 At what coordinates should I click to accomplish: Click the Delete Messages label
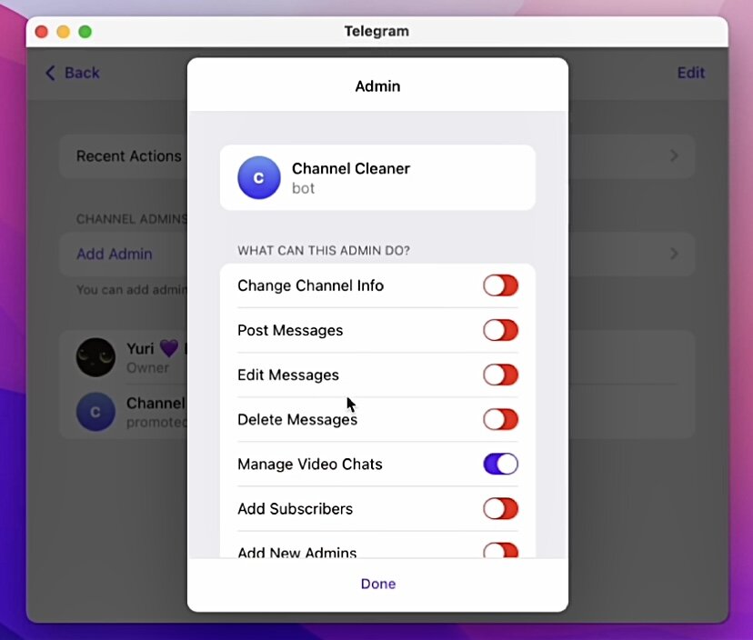(x=297, y=420)
